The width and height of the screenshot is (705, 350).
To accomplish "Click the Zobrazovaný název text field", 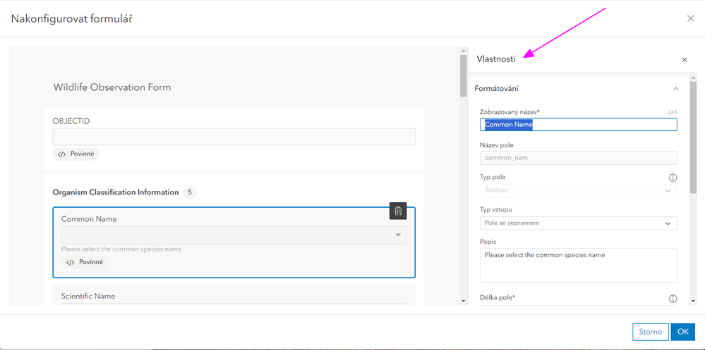I will click(578, 125).
